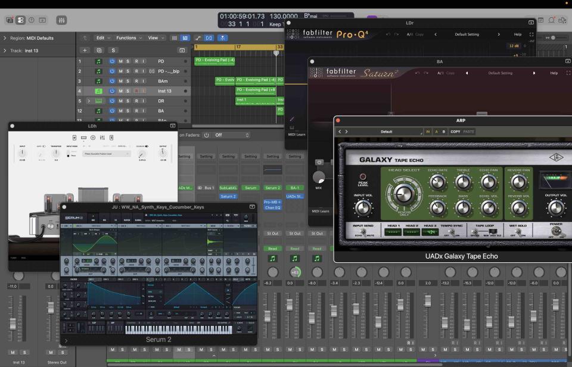Click the Library icon in the control bar

tap(10, 20)
